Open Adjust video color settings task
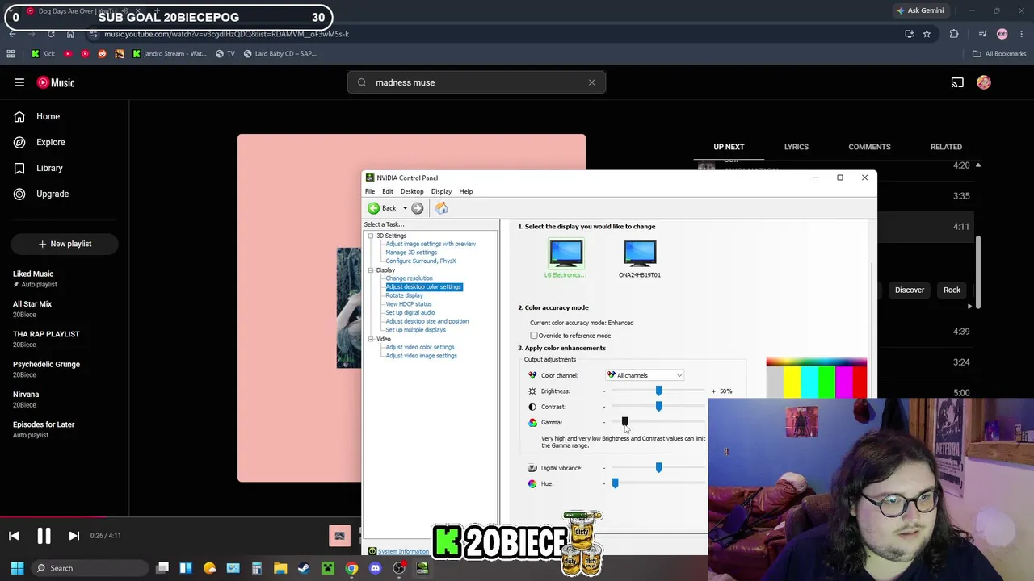 (420, 347)
